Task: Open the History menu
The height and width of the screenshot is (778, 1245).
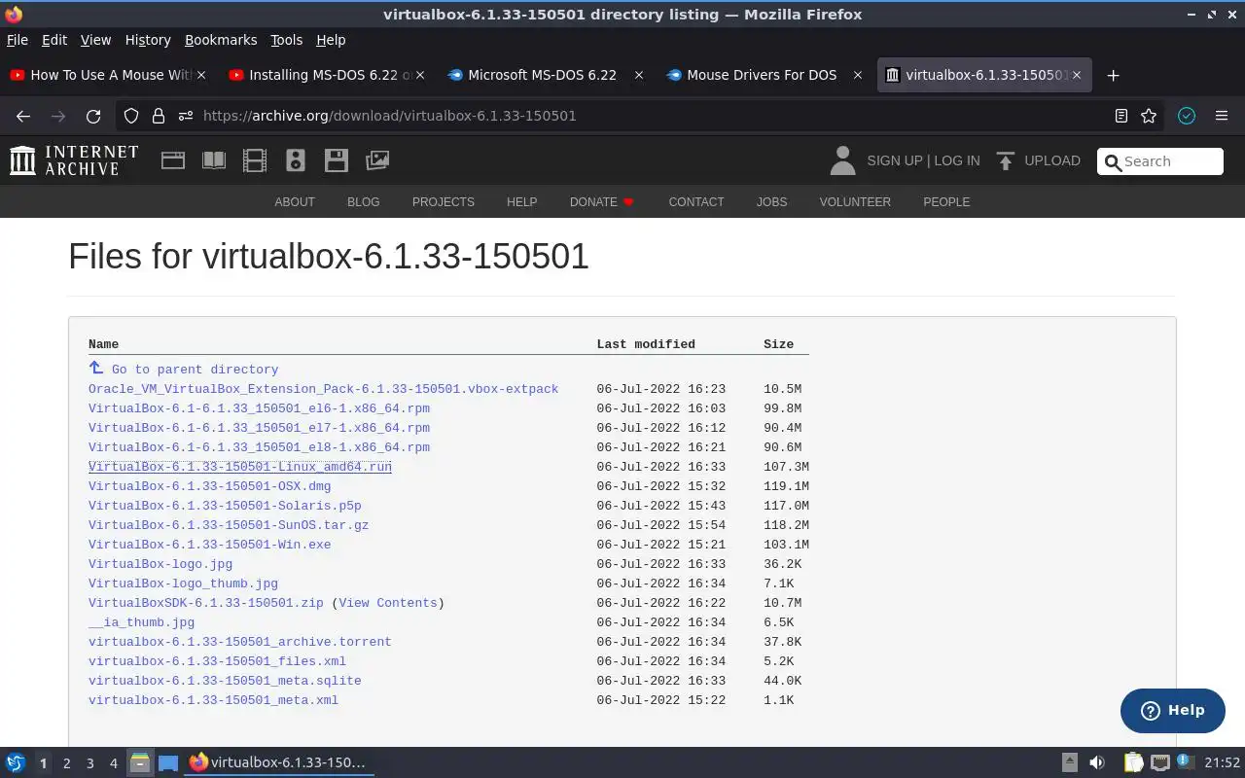Action: (x=148, y=40)
